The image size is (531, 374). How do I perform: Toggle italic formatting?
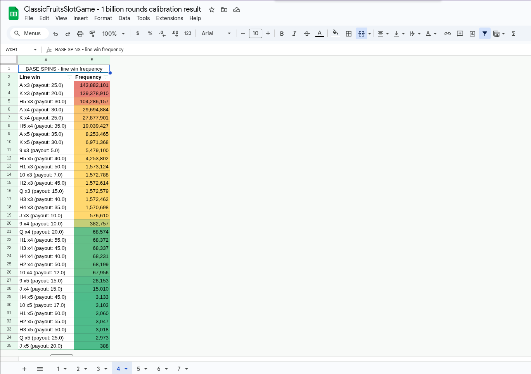(294, 34)
